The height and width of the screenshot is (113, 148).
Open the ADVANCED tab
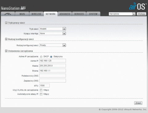(x=65, y=14)
